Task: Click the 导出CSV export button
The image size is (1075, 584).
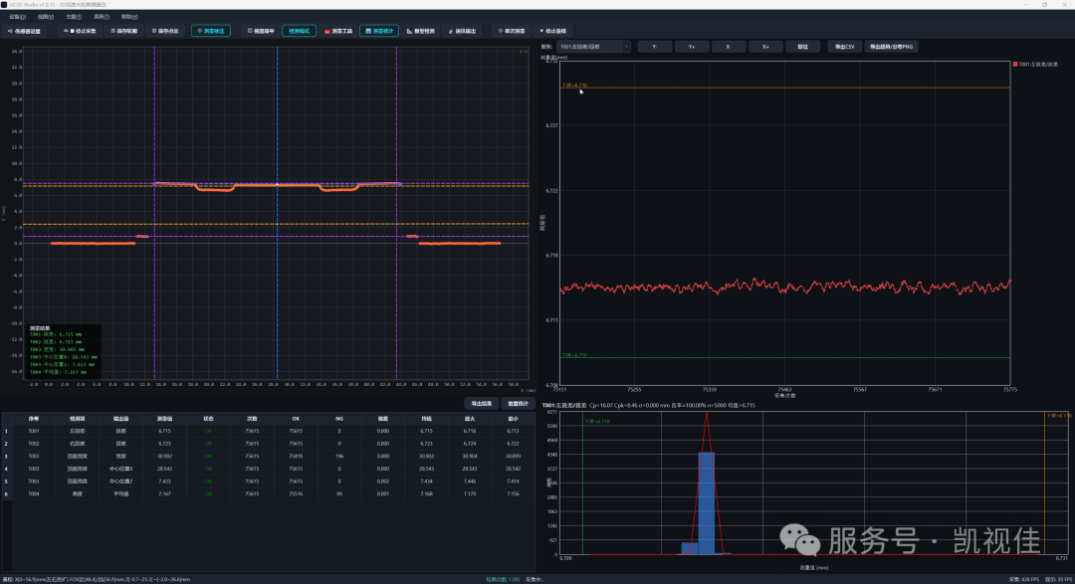Action: click(x=845, y=47)
